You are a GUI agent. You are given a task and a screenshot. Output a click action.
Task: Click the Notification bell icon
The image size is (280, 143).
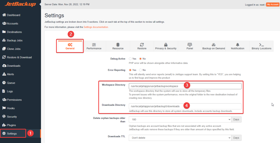pos(238,45)
